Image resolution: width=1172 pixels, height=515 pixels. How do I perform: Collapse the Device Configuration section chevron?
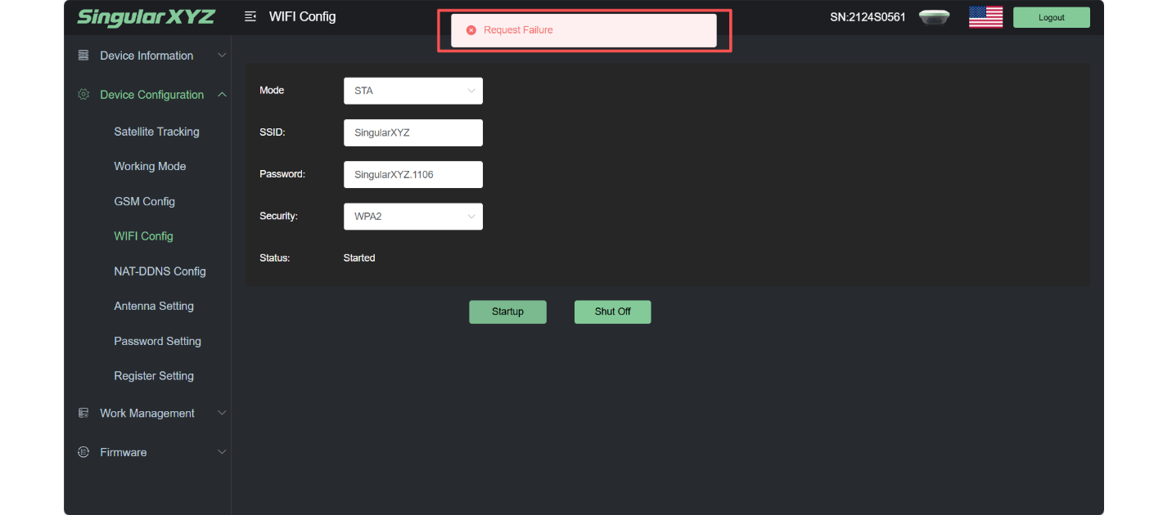[x=222, y=95]
